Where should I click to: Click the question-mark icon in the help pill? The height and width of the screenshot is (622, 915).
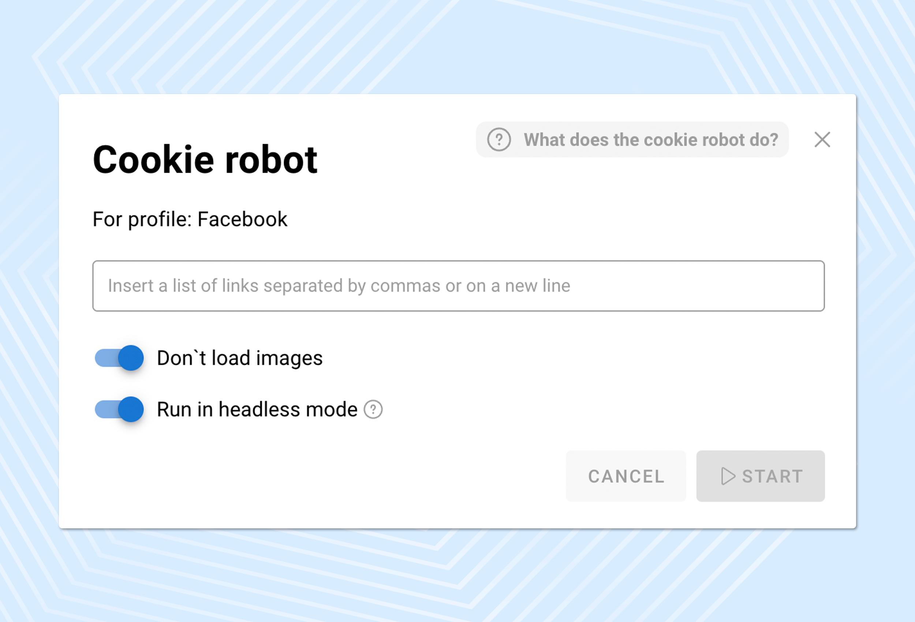pyautogui.click(x=499, y=139)
